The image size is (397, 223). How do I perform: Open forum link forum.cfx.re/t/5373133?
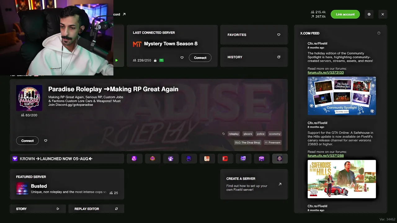(x=326, y=72)
